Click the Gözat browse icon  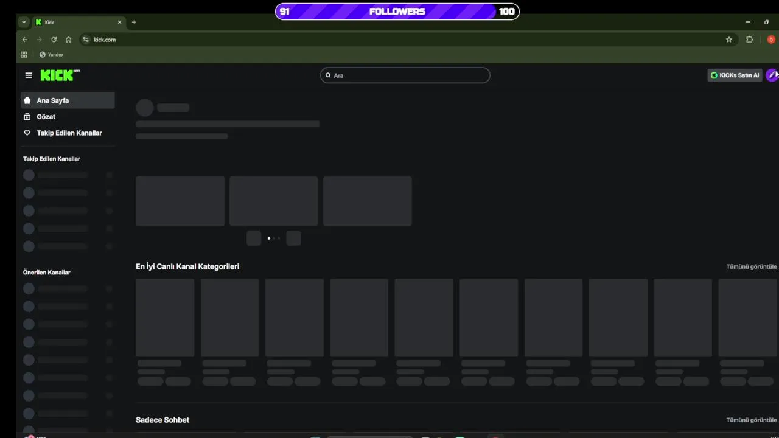pyautogui.click(x=27, y=117)
